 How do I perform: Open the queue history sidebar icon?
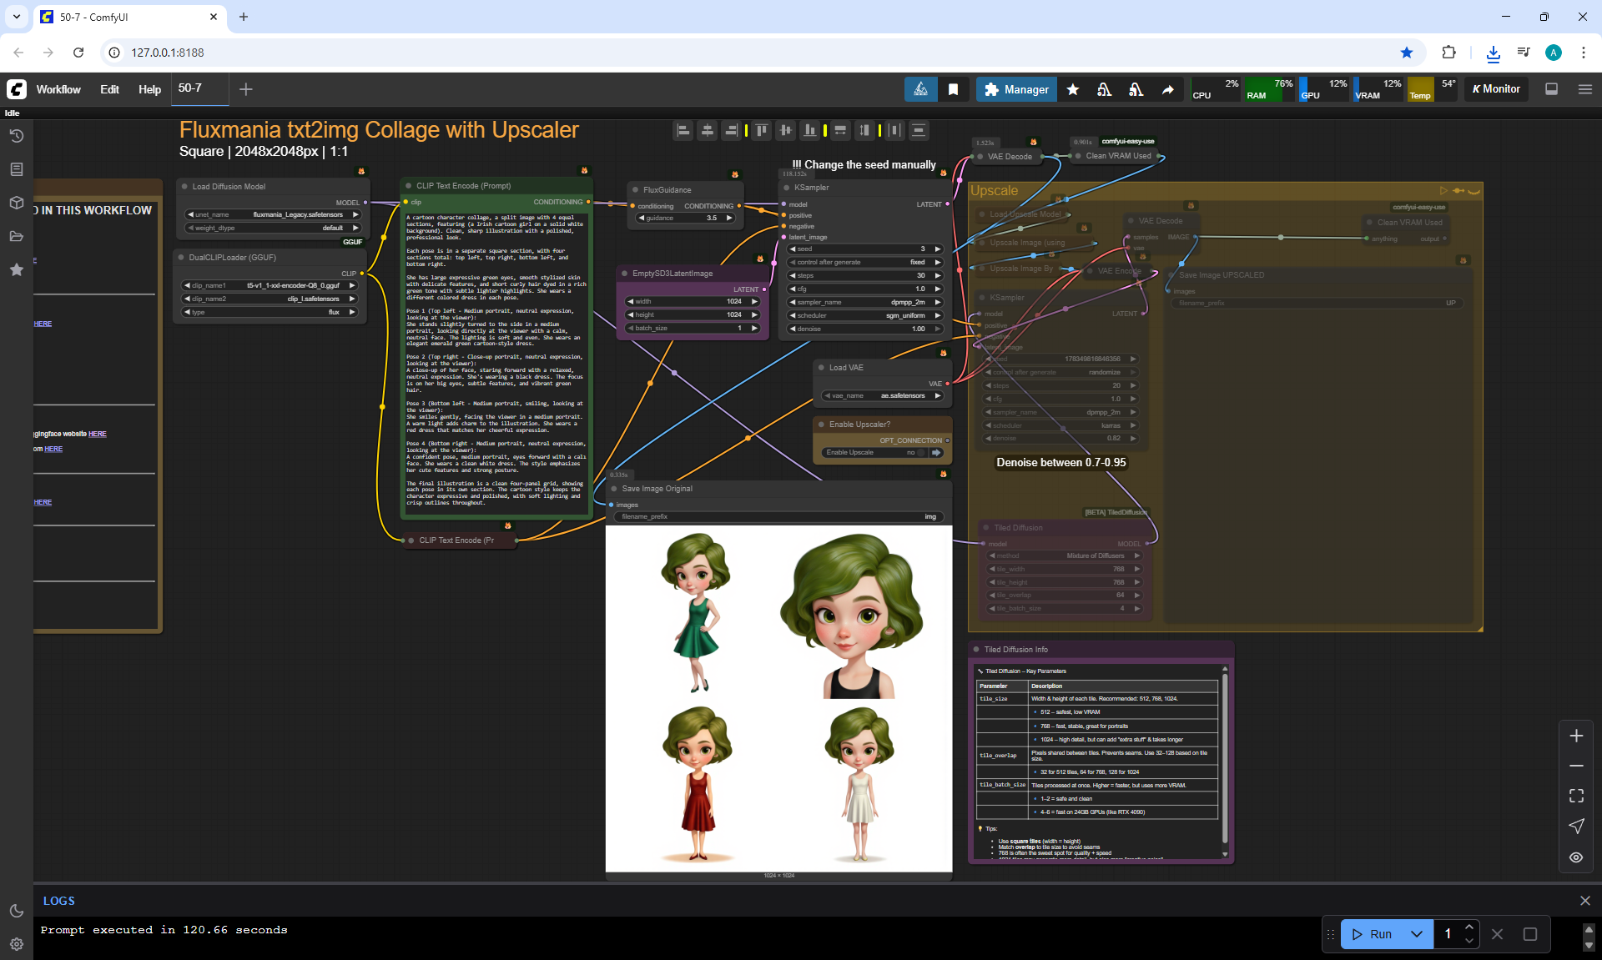pos(16,136)
